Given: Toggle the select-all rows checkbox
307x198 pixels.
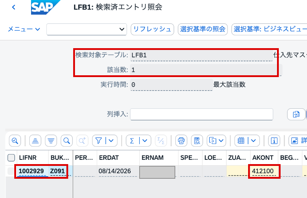Looking at the screenshot, I should [x=11, y=158].
